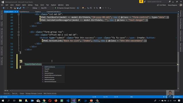Open the Window menu
Viewport: 183px width, 103px height.
tap(61, 5)
